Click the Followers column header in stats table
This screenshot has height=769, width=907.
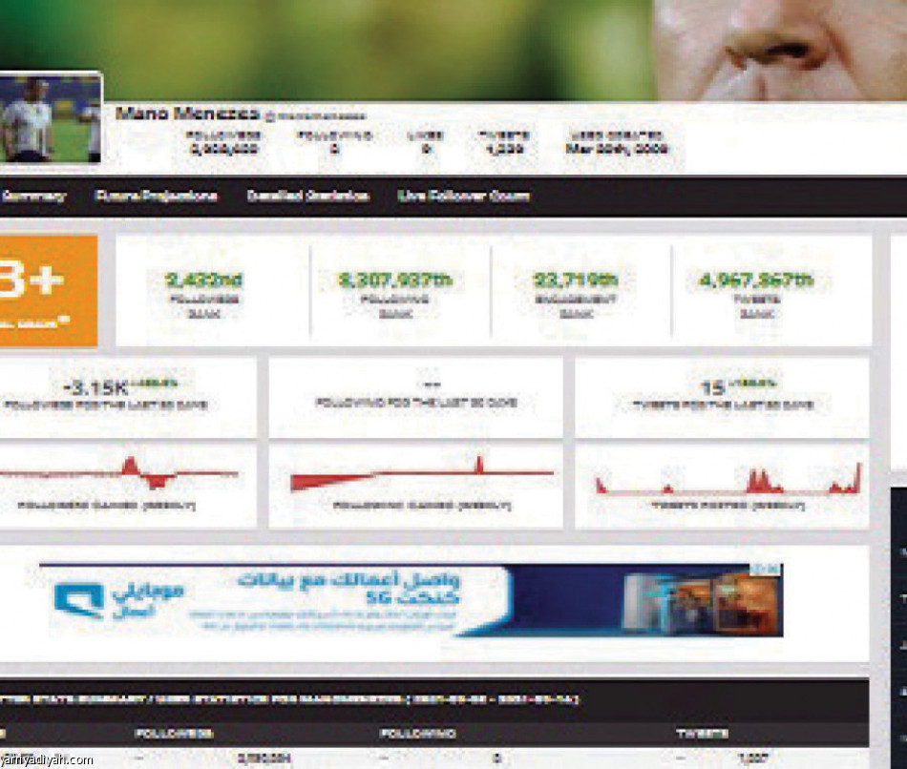tap(174, 734)
